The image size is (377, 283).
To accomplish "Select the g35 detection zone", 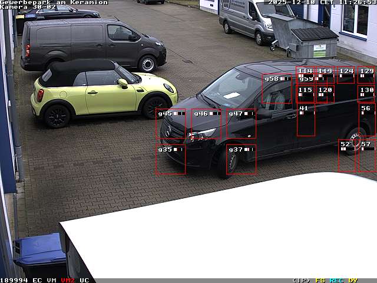I will pyautogui.click(x=171, y=159).
